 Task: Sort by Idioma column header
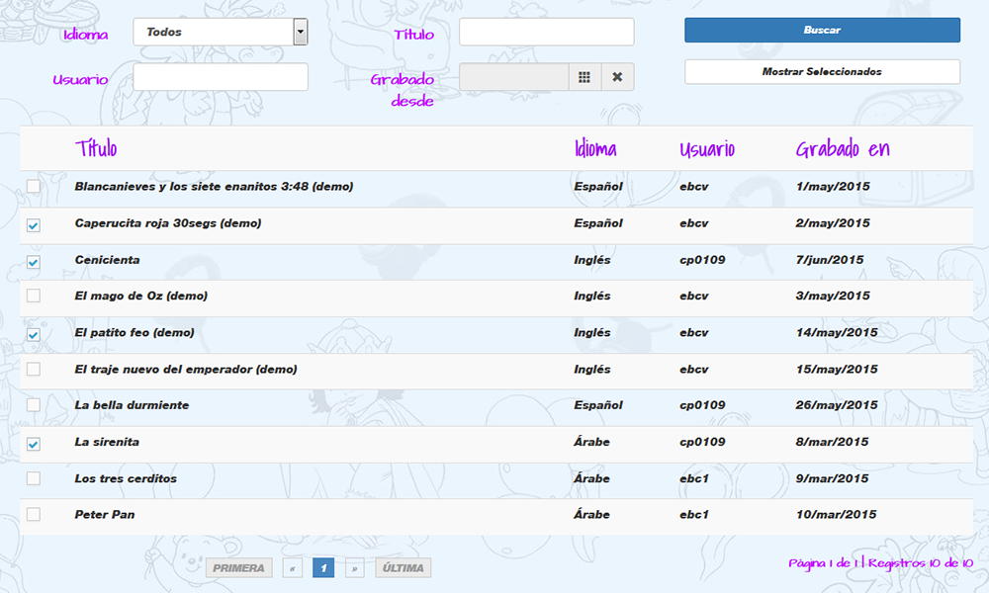point(595,149)
